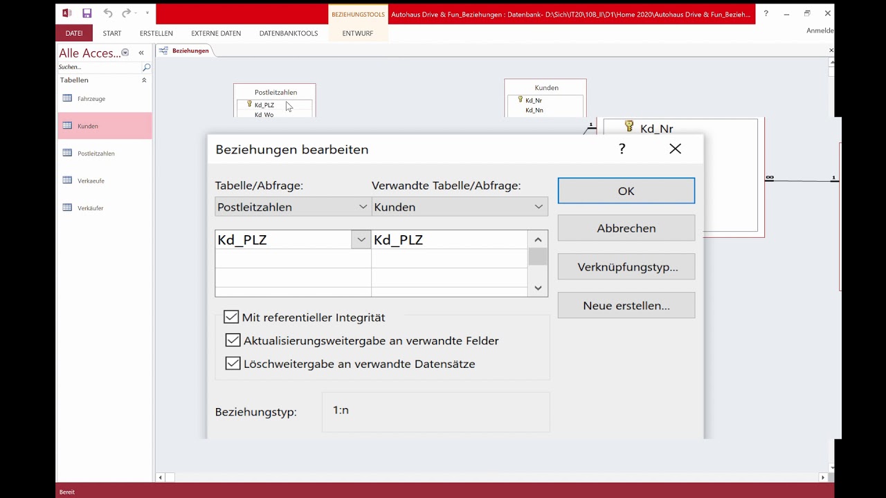
Task: Click Postleitzahlen table box title
Action: tap(275, 92)
